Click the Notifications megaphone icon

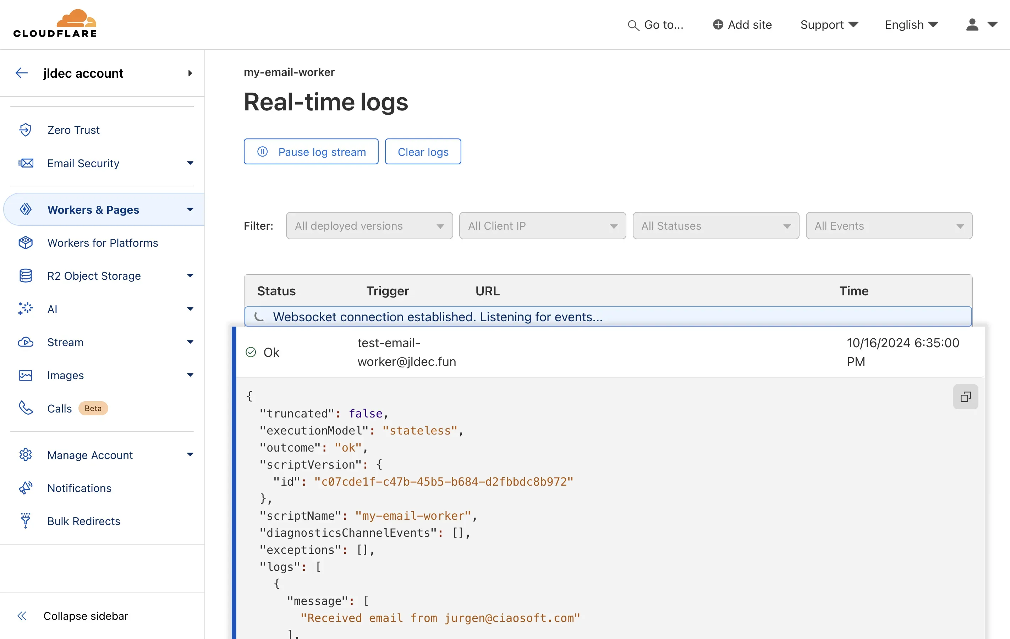tap(26, 487)
